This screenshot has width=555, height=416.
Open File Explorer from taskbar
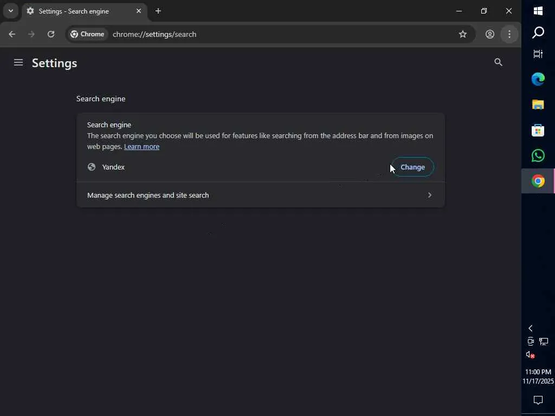(x=538, y=105)
